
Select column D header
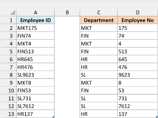tap(138, 12)
